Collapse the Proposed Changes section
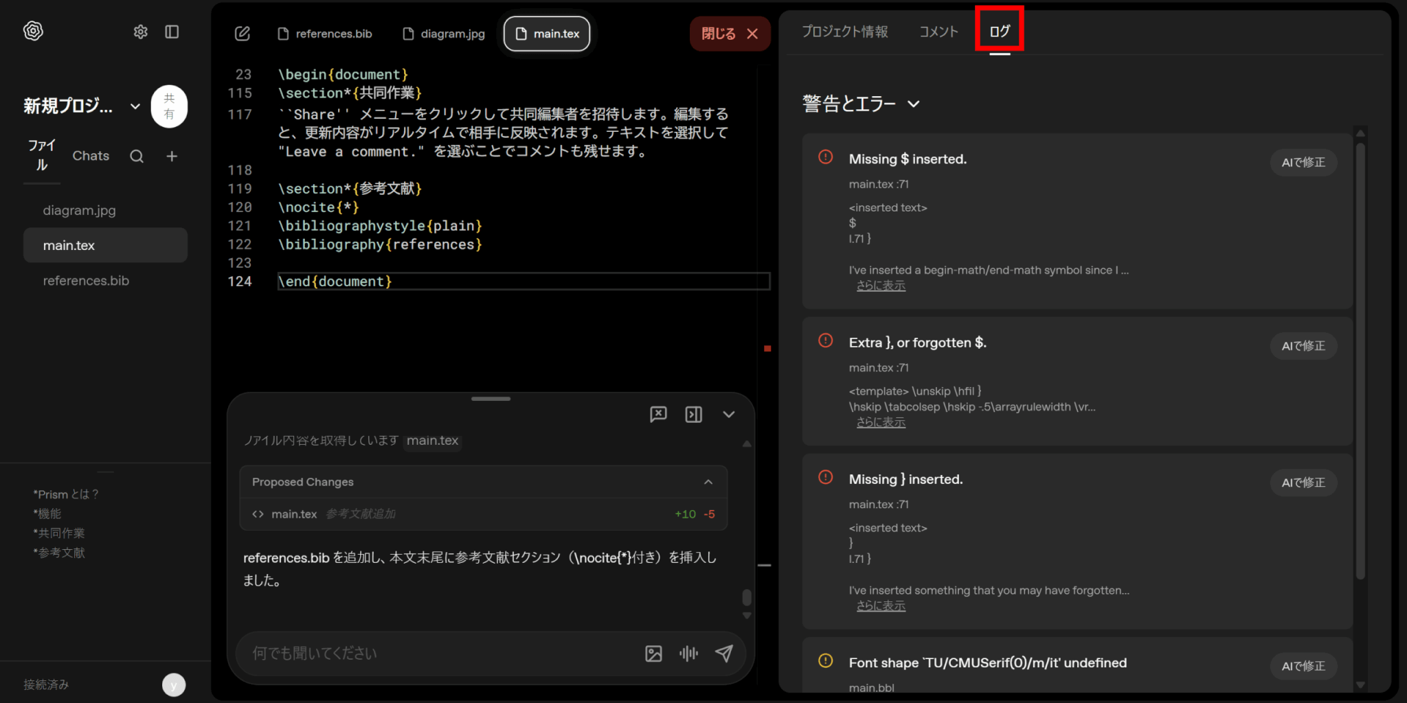Viewport: 1407px width, 703px height. (708, 482)
